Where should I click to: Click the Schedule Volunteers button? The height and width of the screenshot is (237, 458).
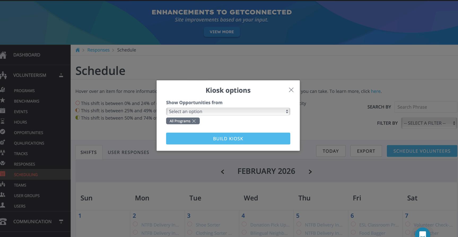coord(422,151)
